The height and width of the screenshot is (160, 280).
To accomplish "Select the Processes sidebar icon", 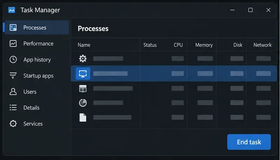I will click(x=13, y=28).
